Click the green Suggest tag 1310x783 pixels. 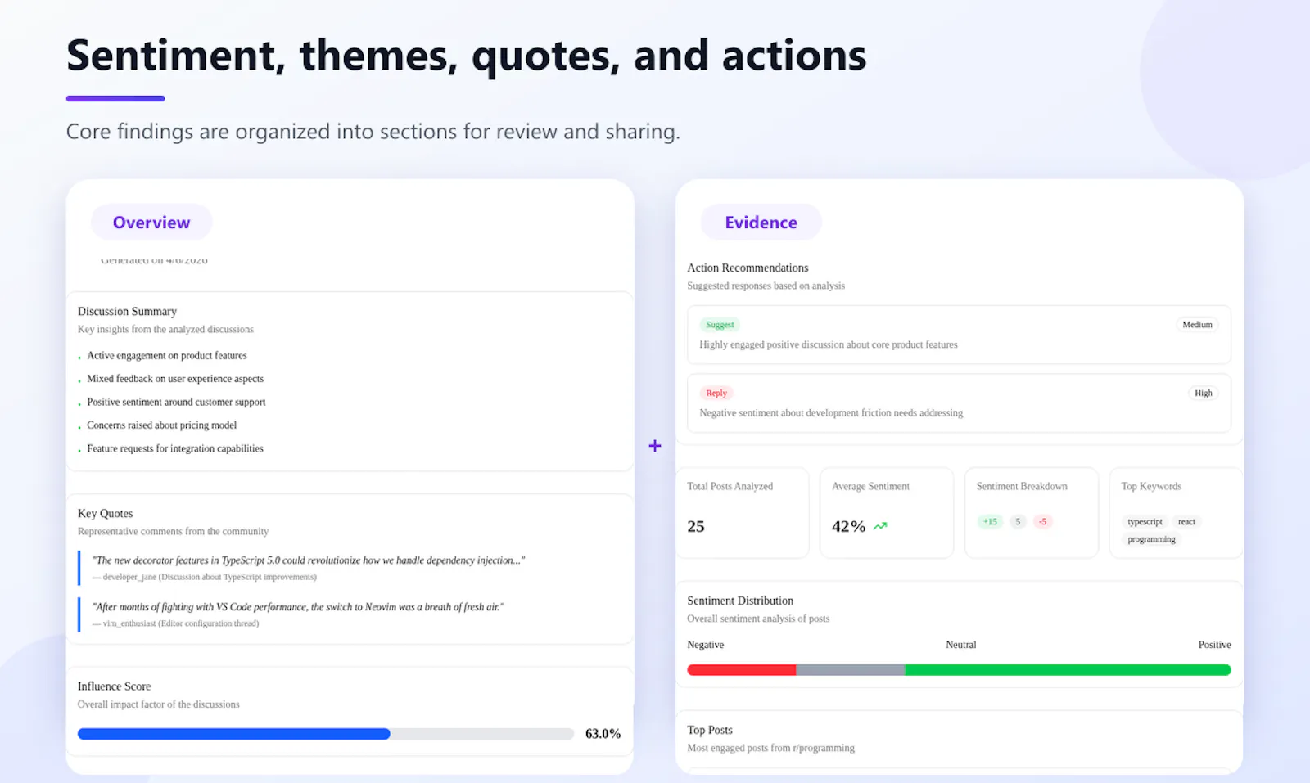click(720, 325)
